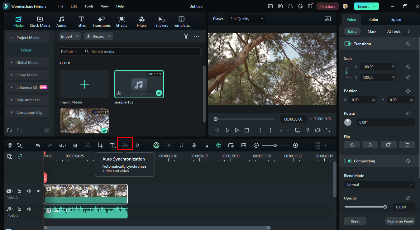
Task: Toggle the Compositing switch
Action: (x=348, y=161)
